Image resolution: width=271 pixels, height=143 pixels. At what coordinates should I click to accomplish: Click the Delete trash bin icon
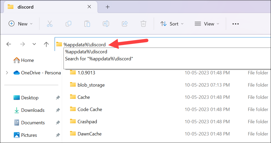pyautogui.click(x=143, y=24)
